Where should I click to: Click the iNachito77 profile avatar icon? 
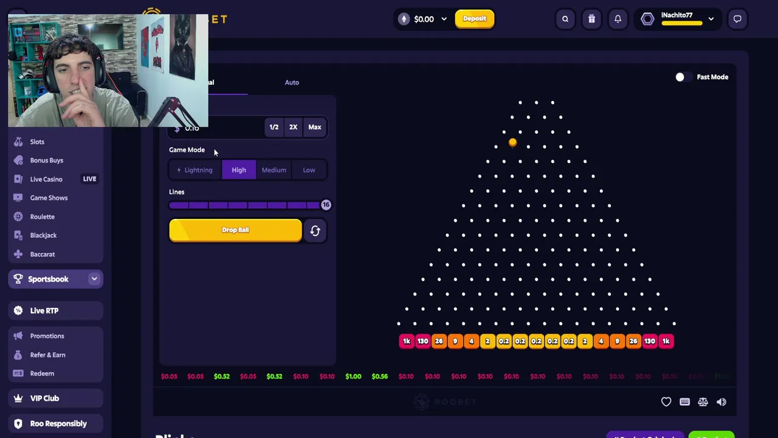[647, 19]
